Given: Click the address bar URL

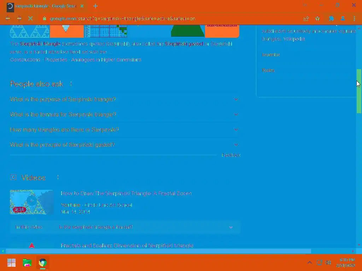Looking at the screenshot, I should 123,19.
